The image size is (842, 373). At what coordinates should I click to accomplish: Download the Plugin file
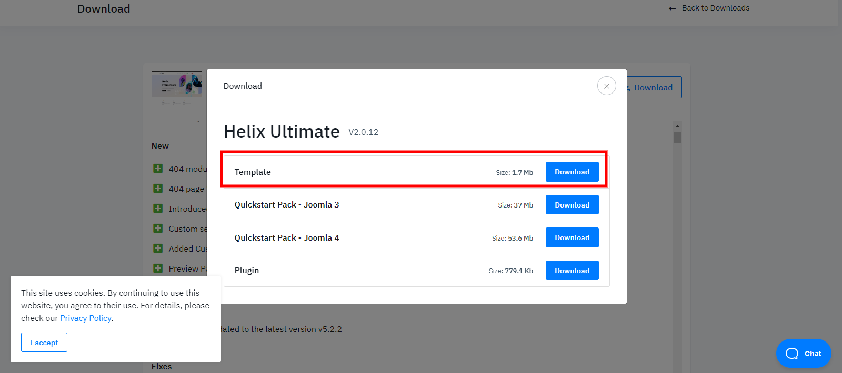coord(572,271)
